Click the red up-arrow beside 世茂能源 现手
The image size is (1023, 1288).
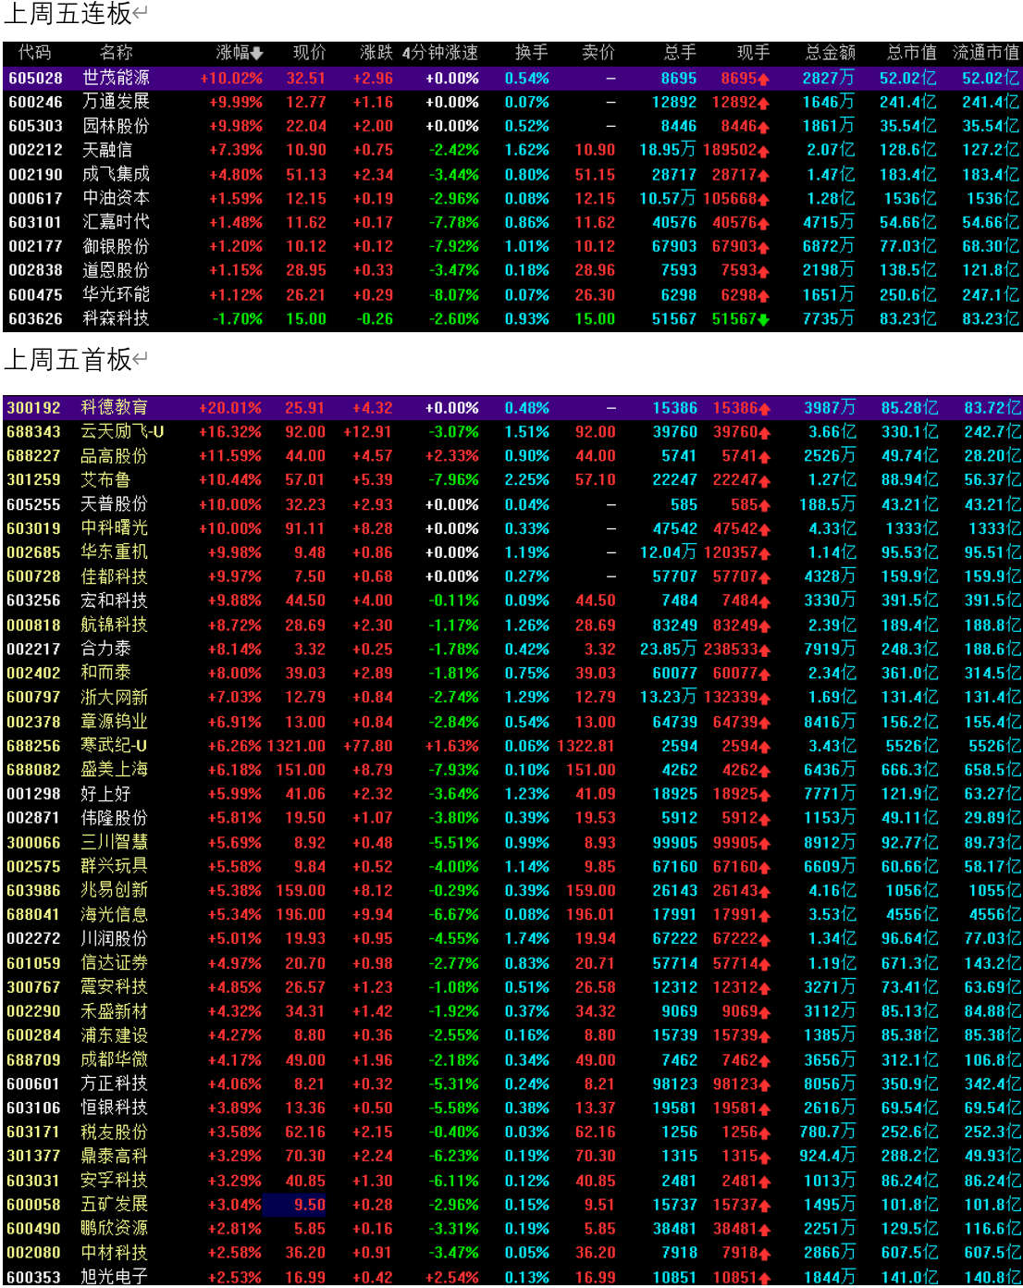[x=764, y=80]
